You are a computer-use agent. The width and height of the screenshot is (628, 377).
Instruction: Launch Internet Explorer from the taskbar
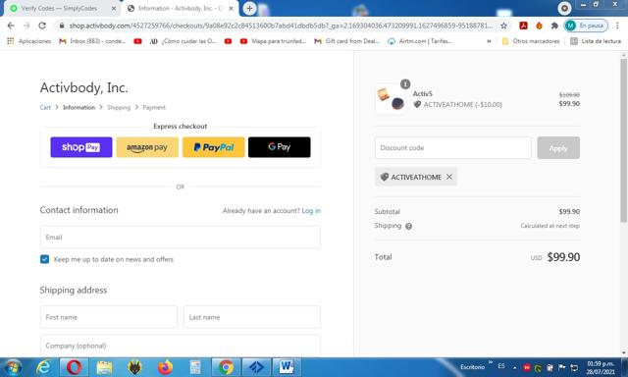pyautogui.click(x=43, y=367)
